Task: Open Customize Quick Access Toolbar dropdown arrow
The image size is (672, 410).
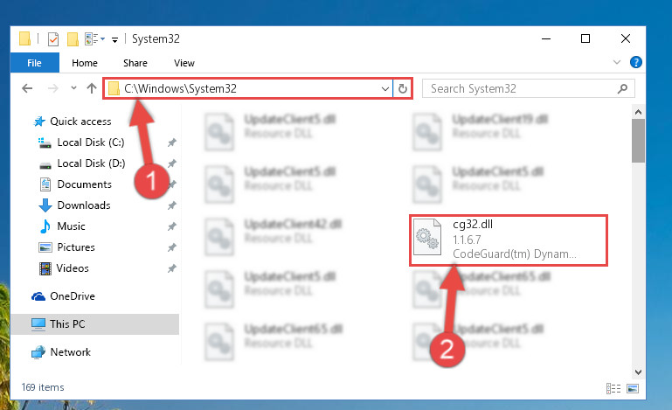Action: pyautogui.click(x=114, y=40)
